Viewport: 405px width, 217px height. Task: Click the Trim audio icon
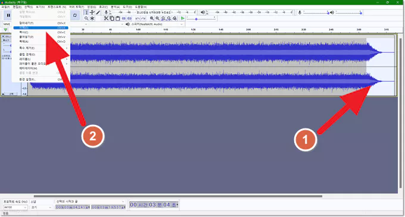point(124,18)
